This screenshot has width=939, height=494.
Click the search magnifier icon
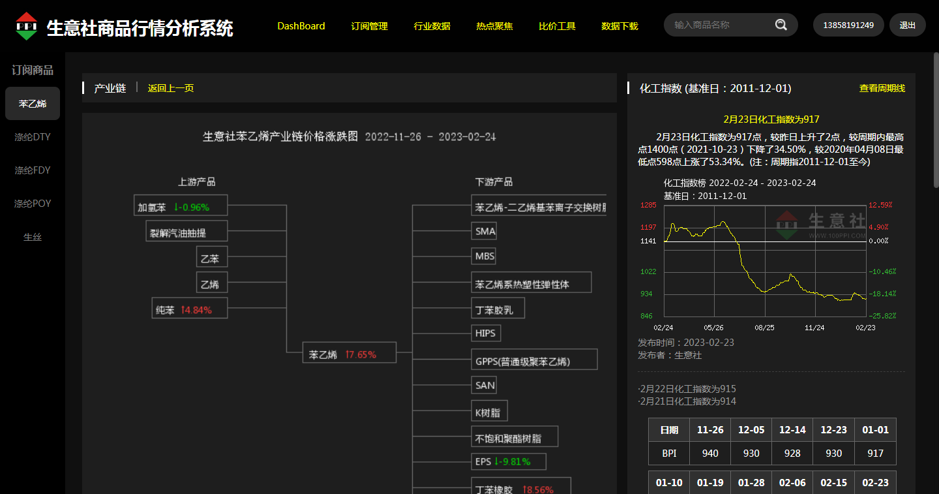click(781, 25)
